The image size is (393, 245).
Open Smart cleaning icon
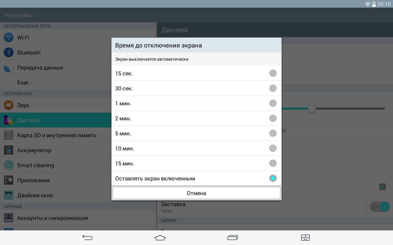pos(9,165)
